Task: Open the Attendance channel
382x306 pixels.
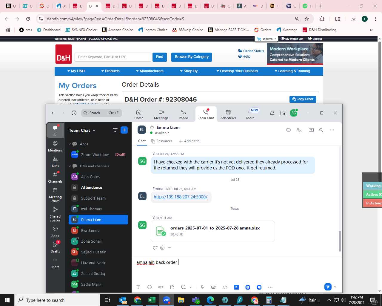Action: tap(98, 187)
